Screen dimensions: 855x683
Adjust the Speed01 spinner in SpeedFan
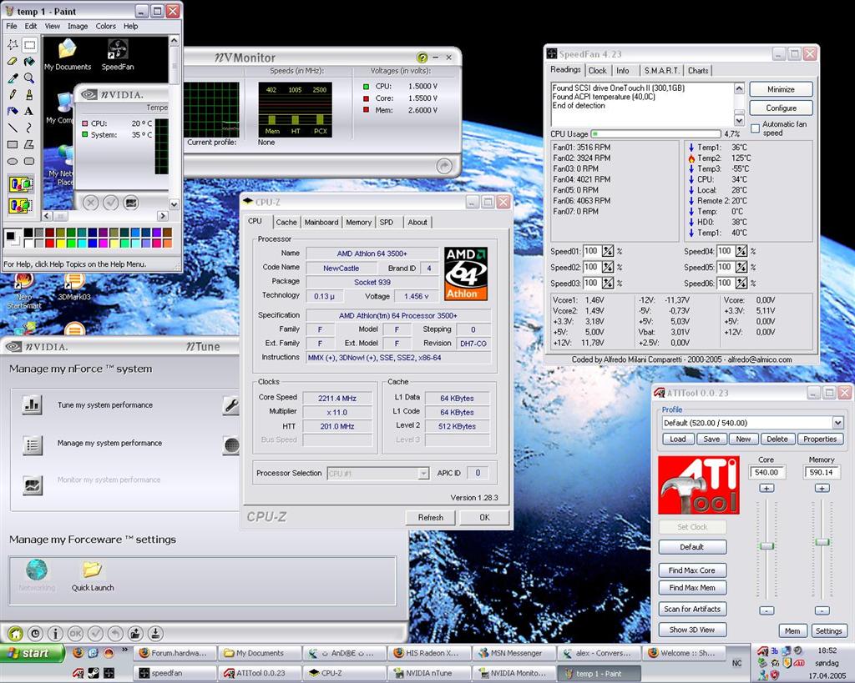pyautogui.click(x=608, y=252)
